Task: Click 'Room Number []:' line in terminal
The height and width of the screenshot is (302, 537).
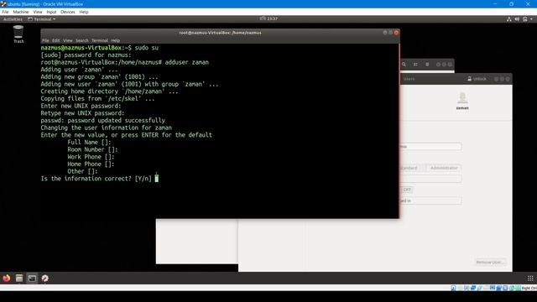Action: 92,149
